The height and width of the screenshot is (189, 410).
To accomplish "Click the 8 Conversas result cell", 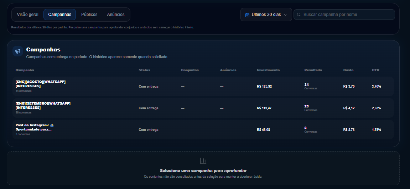I will [311, 130].
